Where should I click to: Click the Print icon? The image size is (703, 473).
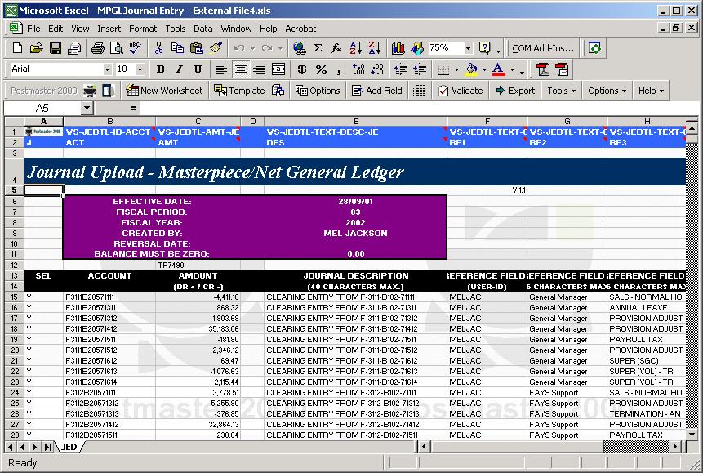point(98,48)
